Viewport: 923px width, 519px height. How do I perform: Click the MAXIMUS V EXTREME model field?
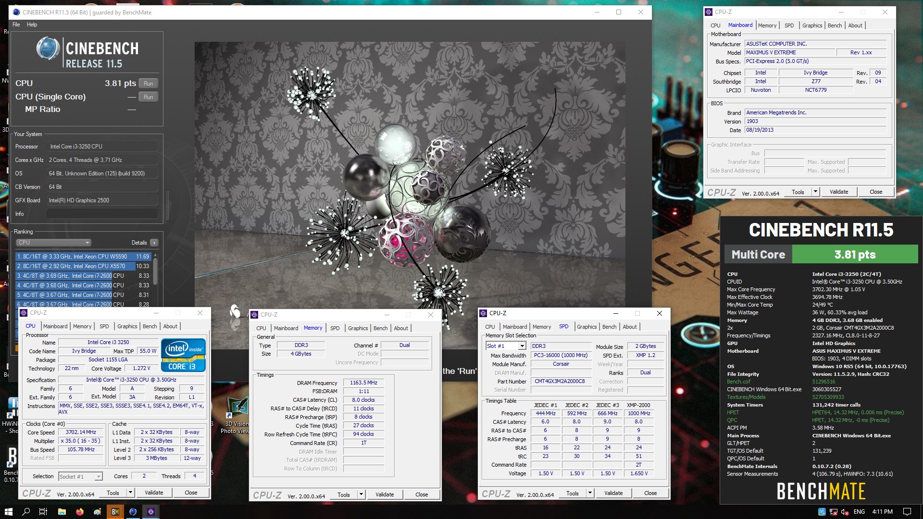[789, 52]
